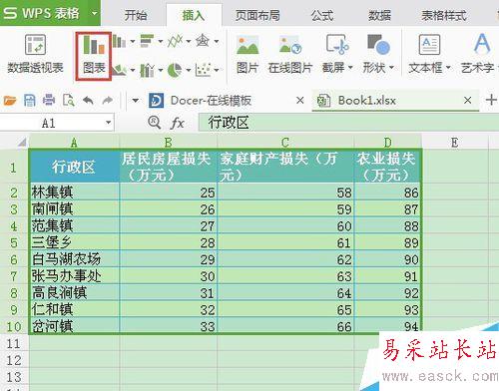Click the Name Box showing A1
This screenshot has width=499, height=391.
pyautogui.click(x=49, y=124)
